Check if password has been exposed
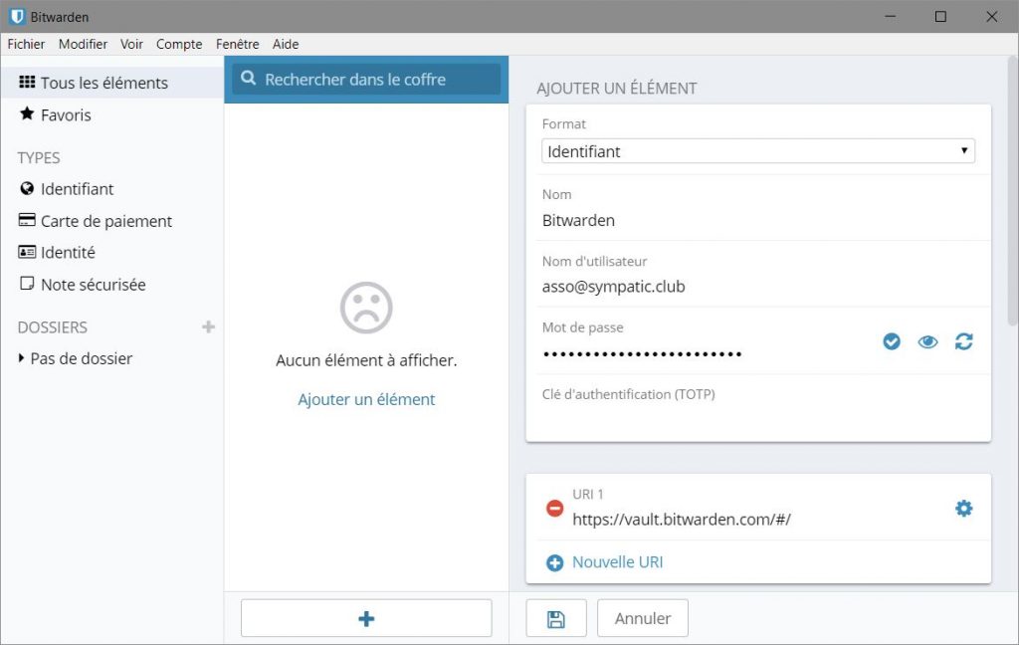The image size is (1019, 645). click(x=892, y=341)
